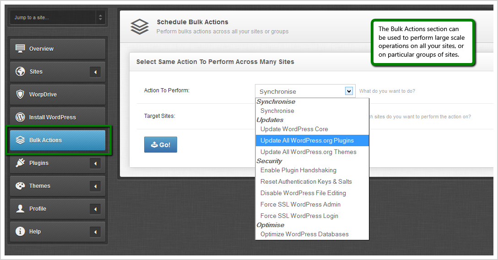Click the Schedule Bulk Actions heading text
The height and width of the screenshot is (260, 498).
(192, 22)
